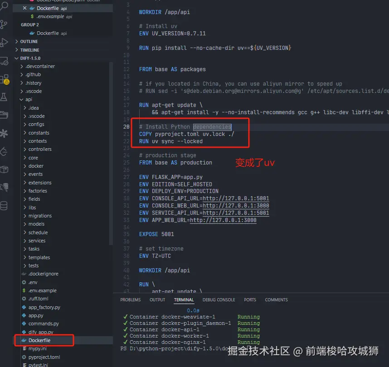Open the CONSOLE_WEB_URL http://127.0.0.1:3000 link
The height and width of the screenshot is (367, 389).
click(236, 206)
